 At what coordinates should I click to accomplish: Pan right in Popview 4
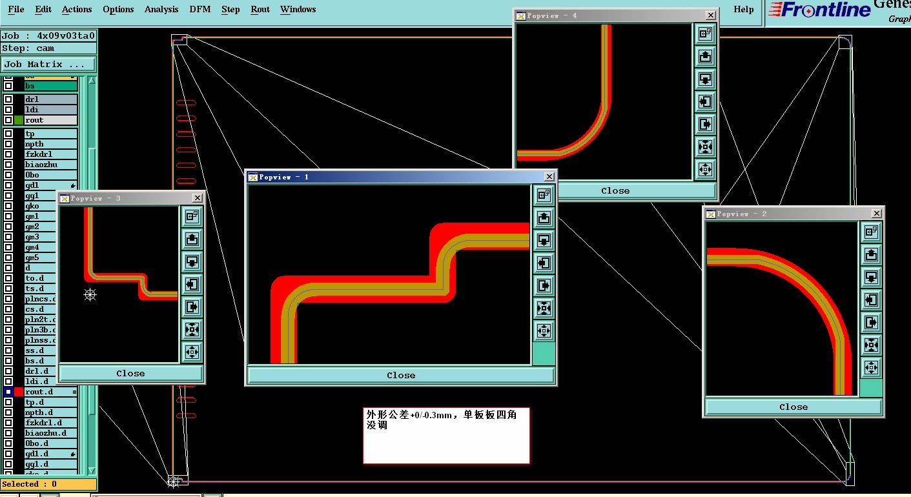705,125
